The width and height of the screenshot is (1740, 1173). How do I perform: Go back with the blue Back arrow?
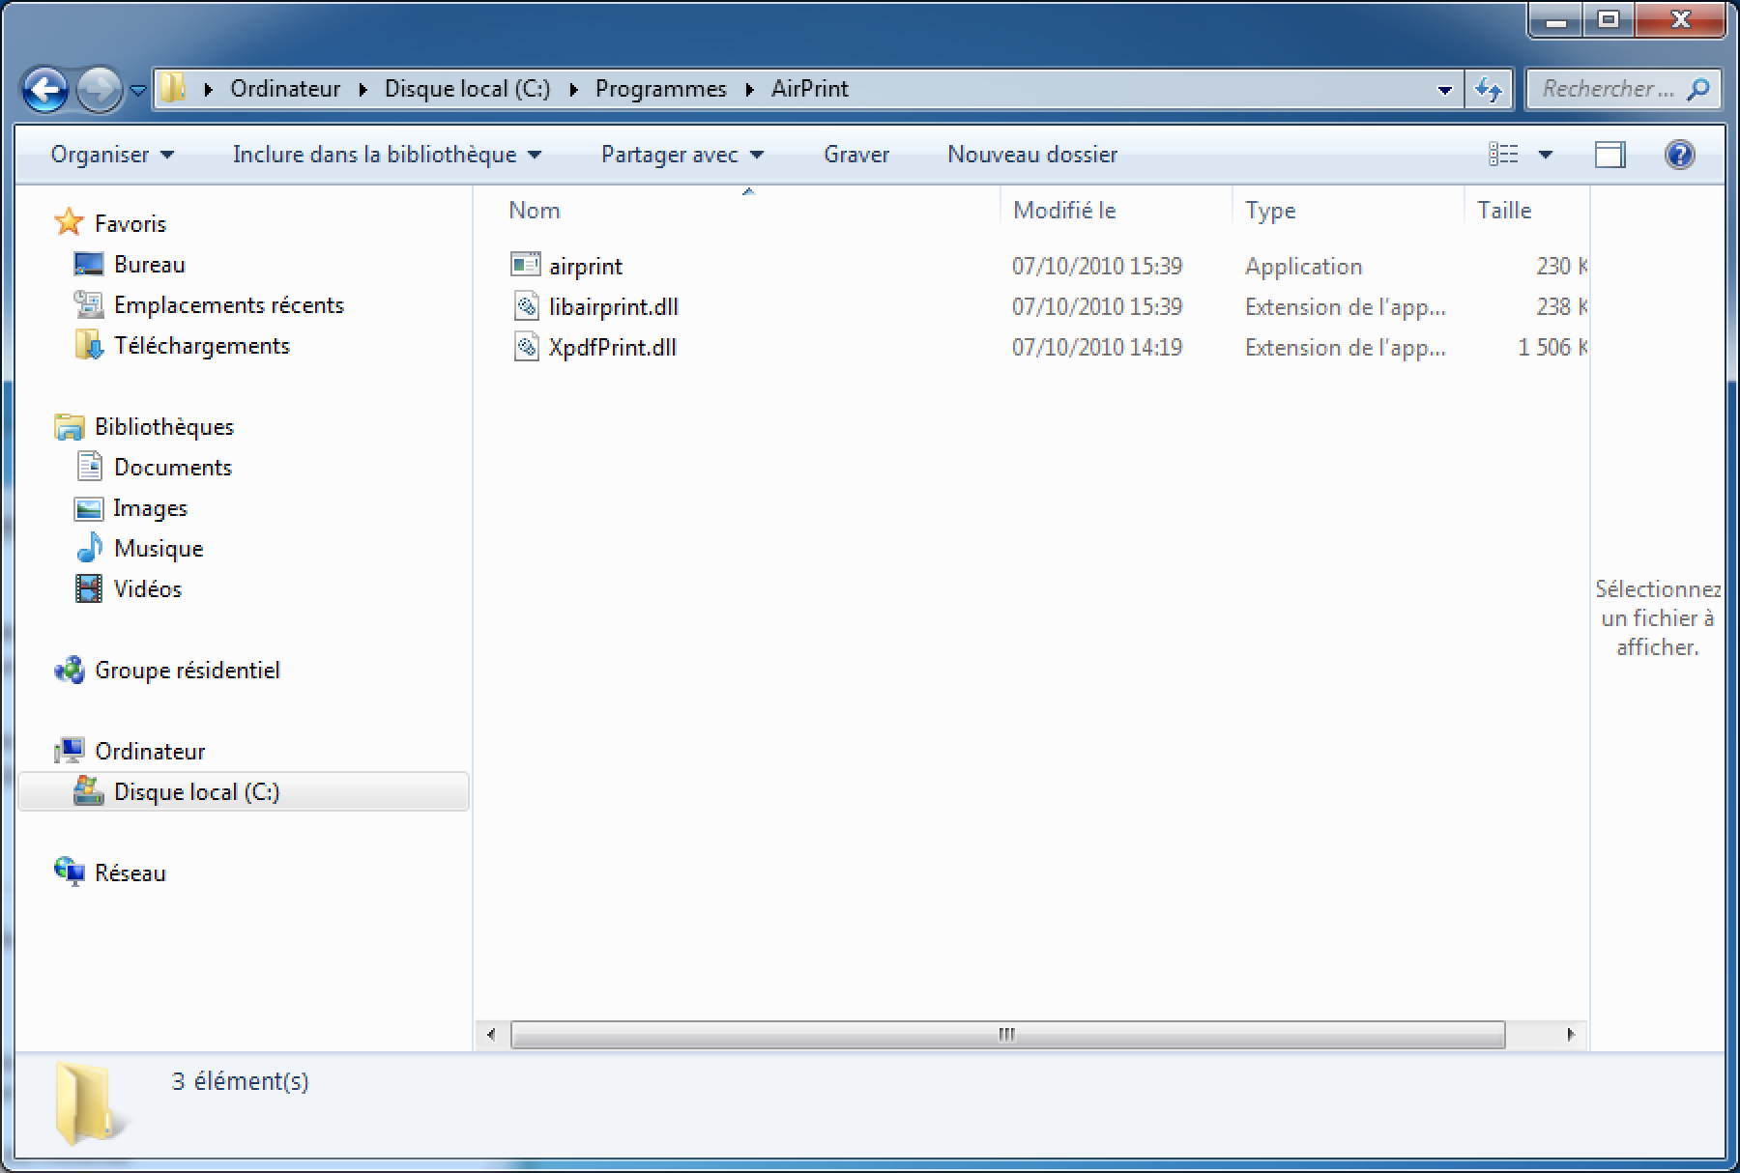pyautogui.click(x=45, y=91)
